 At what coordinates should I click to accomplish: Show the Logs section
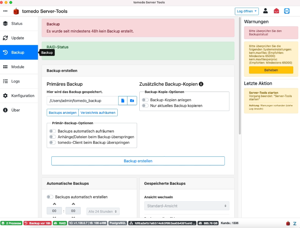tap(19, 81)
